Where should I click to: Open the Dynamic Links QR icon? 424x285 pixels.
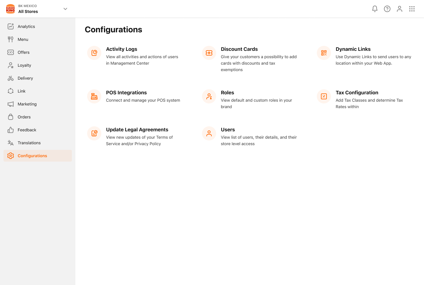pos(324,53)
